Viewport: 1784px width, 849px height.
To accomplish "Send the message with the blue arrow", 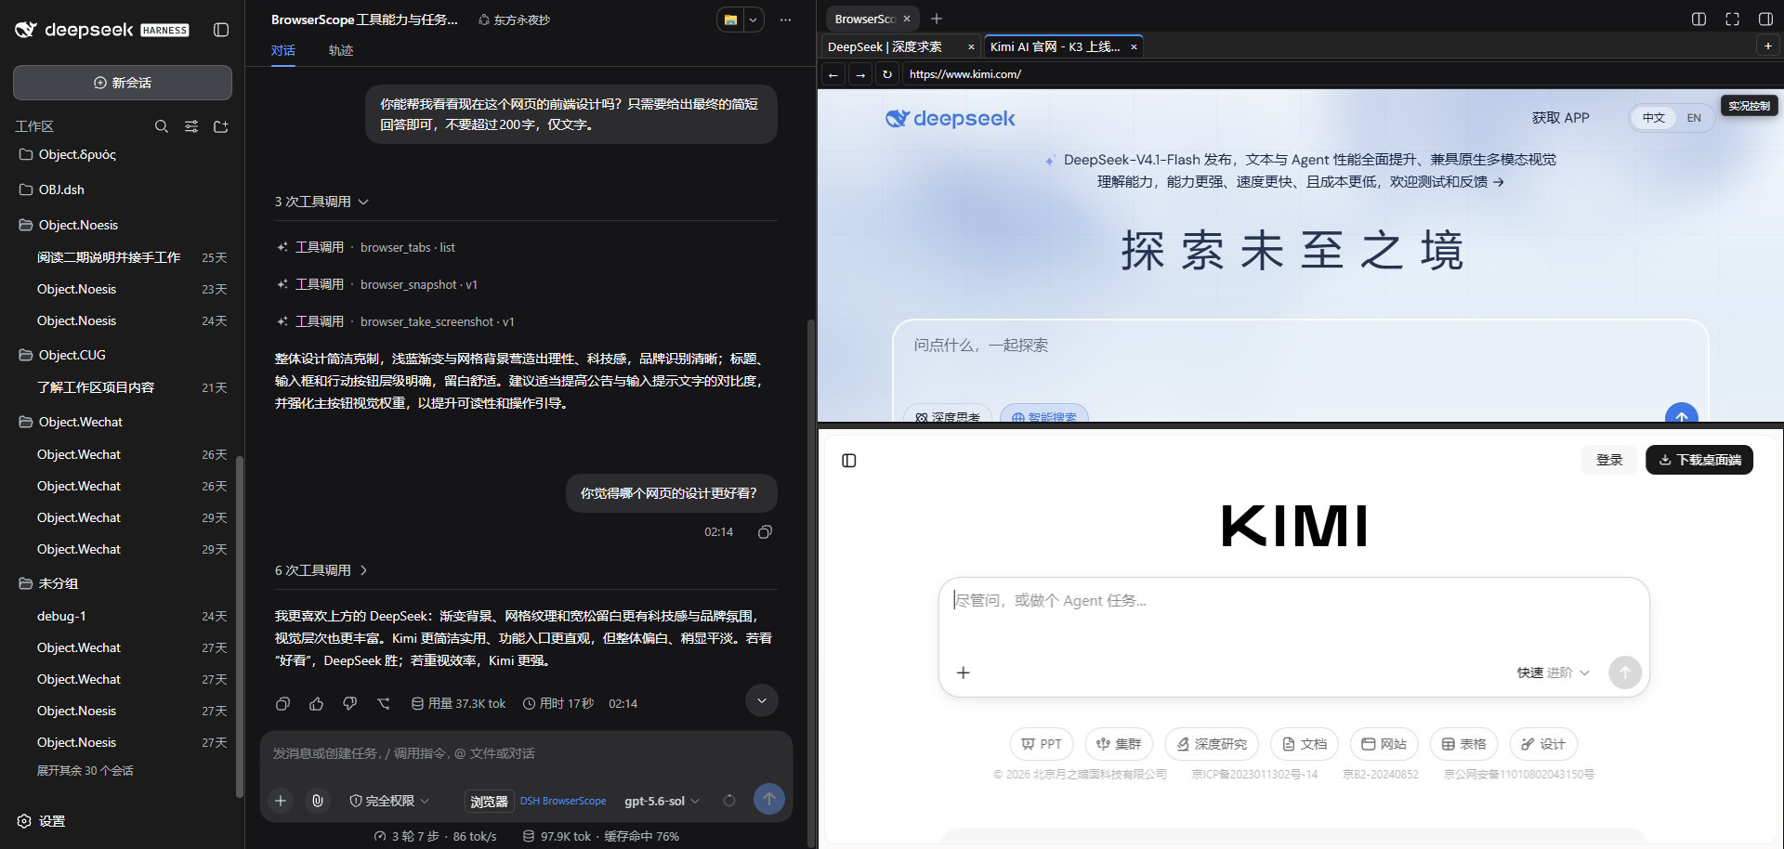I will (768, 799).
